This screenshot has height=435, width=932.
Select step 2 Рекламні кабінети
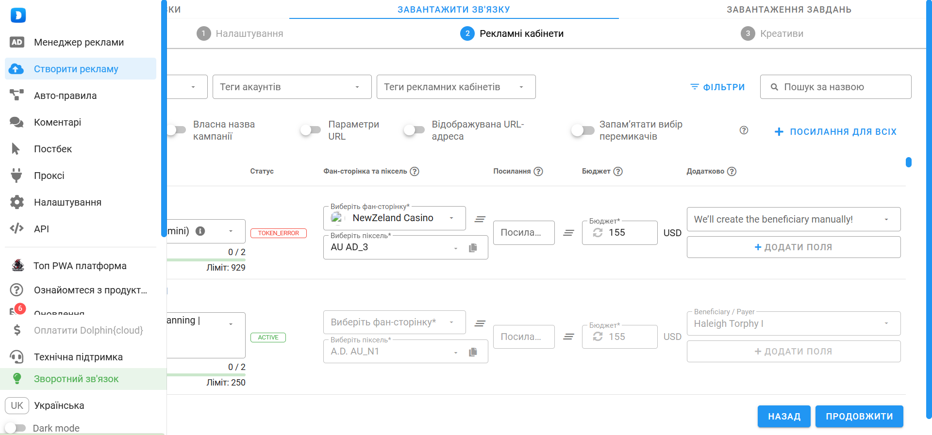click(512, 33)
